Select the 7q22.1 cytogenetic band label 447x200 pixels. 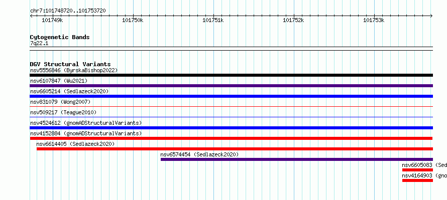tap(39, 43)
